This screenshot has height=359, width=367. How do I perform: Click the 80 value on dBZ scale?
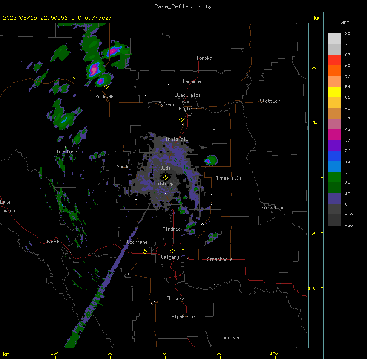[x=347, y=34]
